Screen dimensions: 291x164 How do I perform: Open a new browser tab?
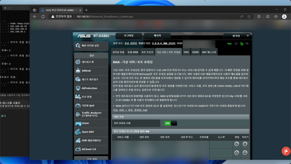point(86,10)
